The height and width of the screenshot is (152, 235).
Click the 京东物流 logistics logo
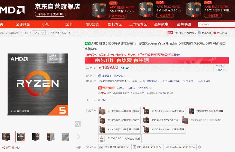click(x=106, y=88)
